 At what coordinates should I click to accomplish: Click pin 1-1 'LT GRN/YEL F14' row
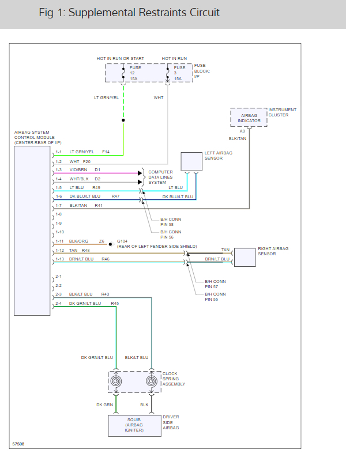coord(82,152)
